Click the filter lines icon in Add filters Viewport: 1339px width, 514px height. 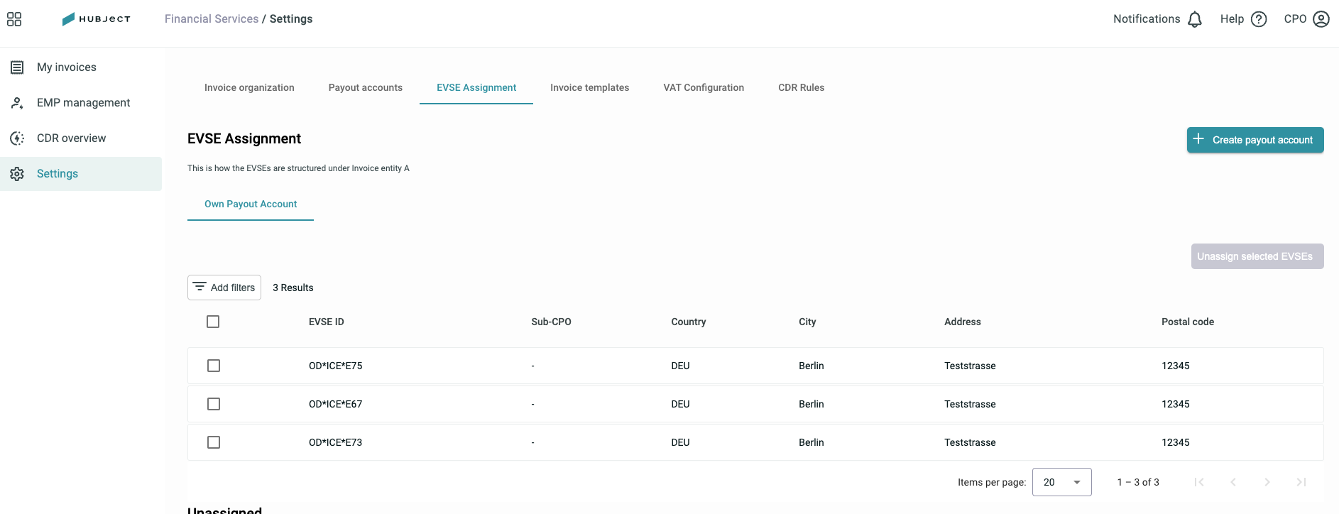point(200,287)
